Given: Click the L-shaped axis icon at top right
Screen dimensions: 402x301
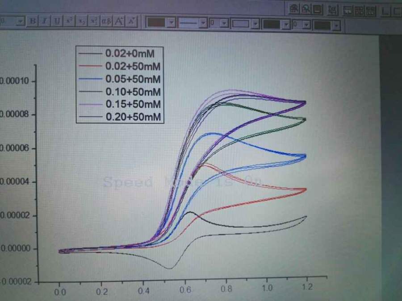Looking at the screenshot, I should pos(385,12).
